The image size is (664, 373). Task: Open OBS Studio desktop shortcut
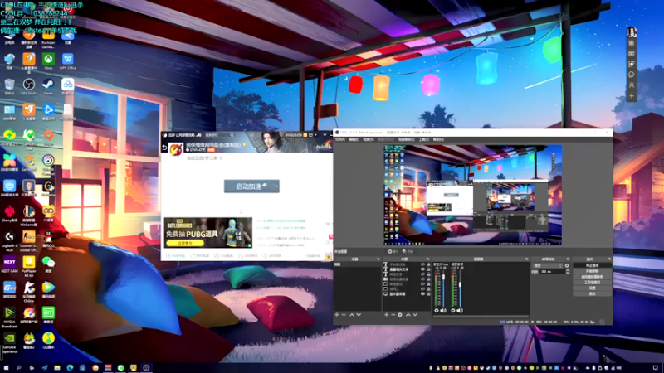[x=29, y=86]
